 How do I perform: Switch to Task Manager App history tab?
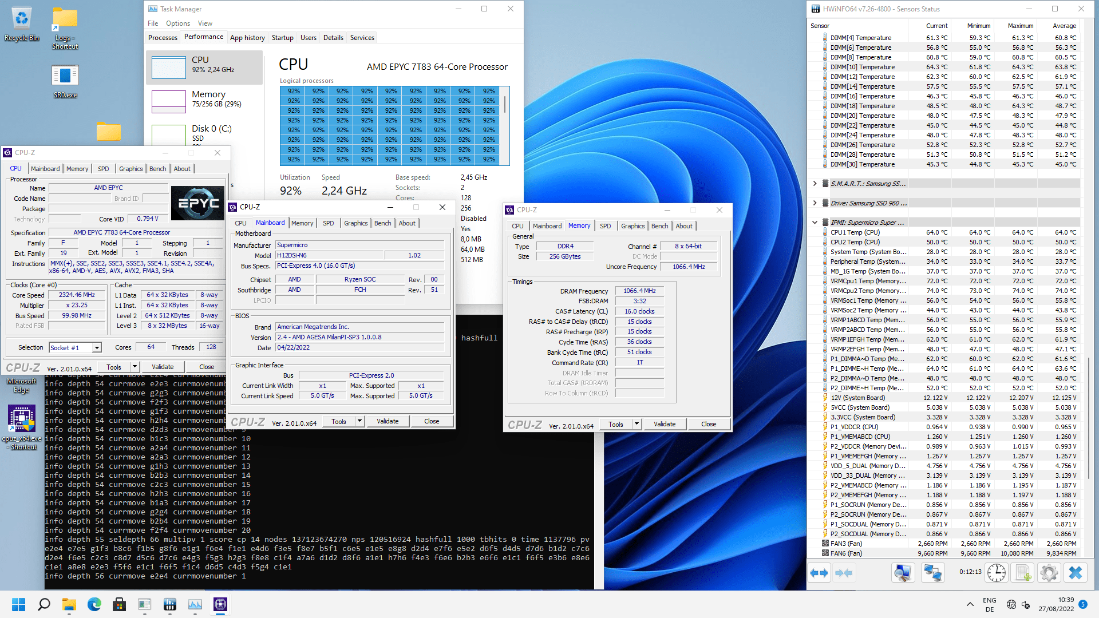pos(247,38)
